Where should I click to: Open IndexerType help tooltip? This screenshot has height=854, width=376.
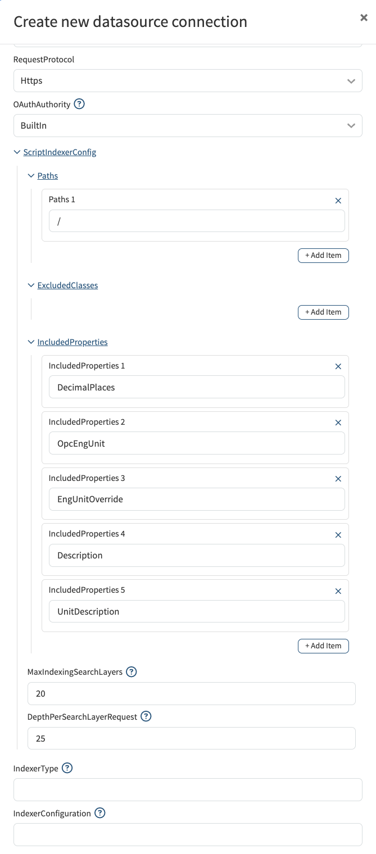tap(67, 768)
